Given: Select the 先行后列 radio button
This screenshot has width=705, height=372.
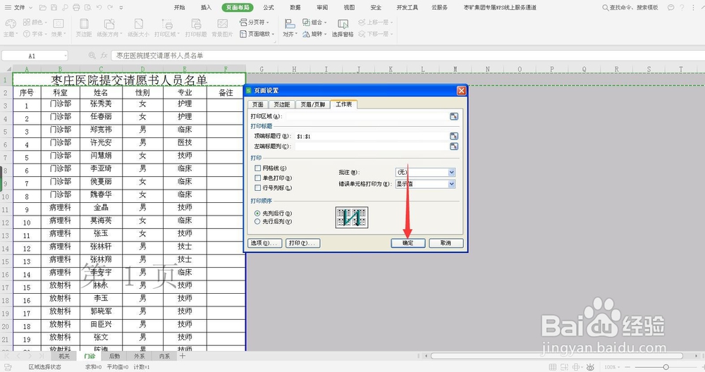Looking at the screenshot, I should pos(257,221).
